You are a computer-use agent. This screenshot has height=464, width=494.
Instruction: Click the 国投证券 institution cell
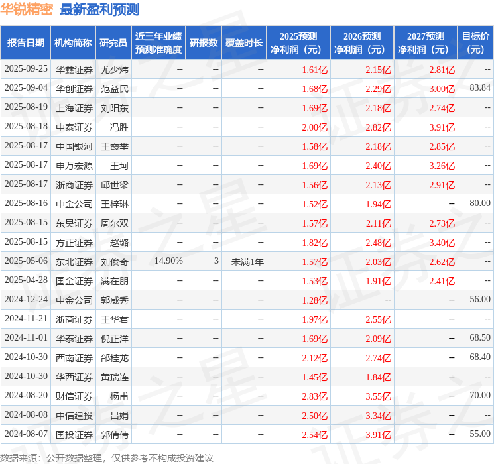click(x=74, y=434)
